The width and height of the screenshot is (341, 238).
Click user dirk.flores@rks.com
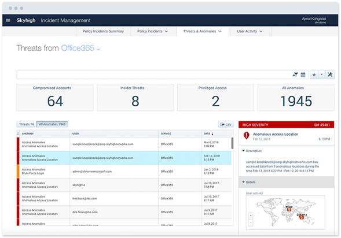coord(85,212)
